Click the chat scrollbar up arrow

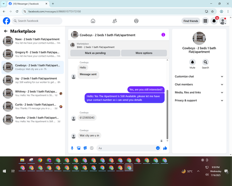167,60
